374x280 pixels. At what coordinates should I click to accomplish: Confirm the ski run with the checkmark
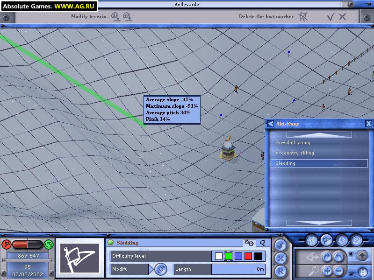click(331, 17)
